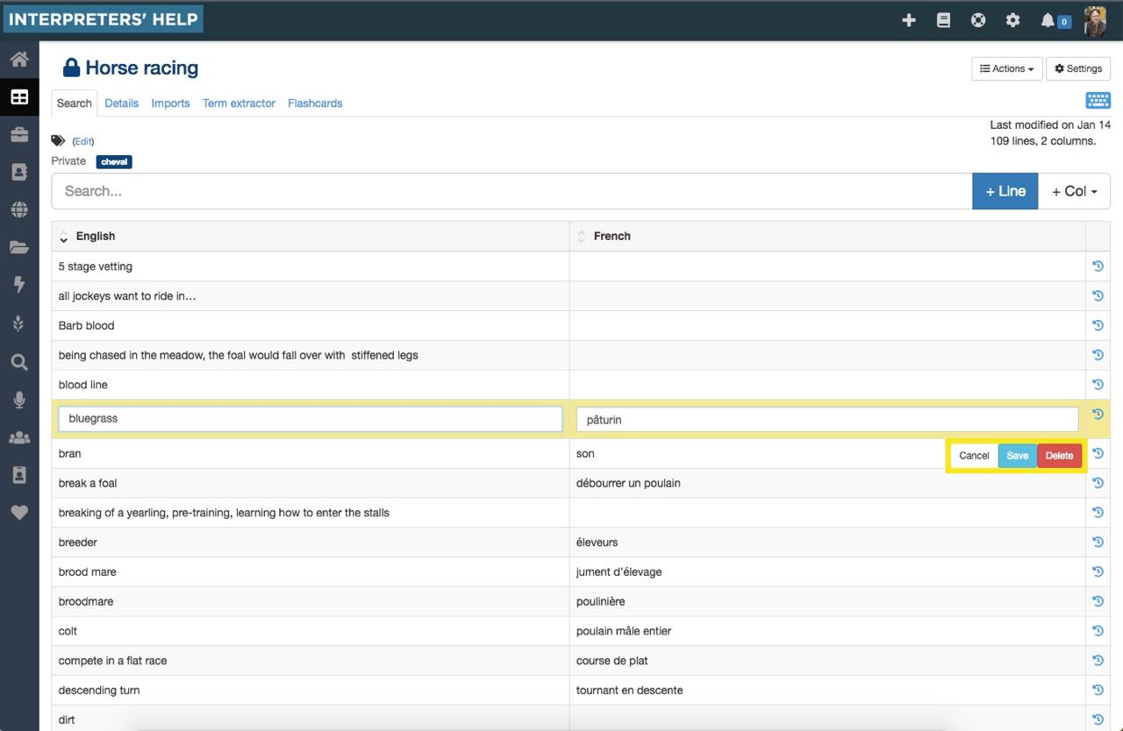The image size is (1123, 731).
Task: Open the lightning bolt icon in sidebar
Action: click(x=19, y=285)
